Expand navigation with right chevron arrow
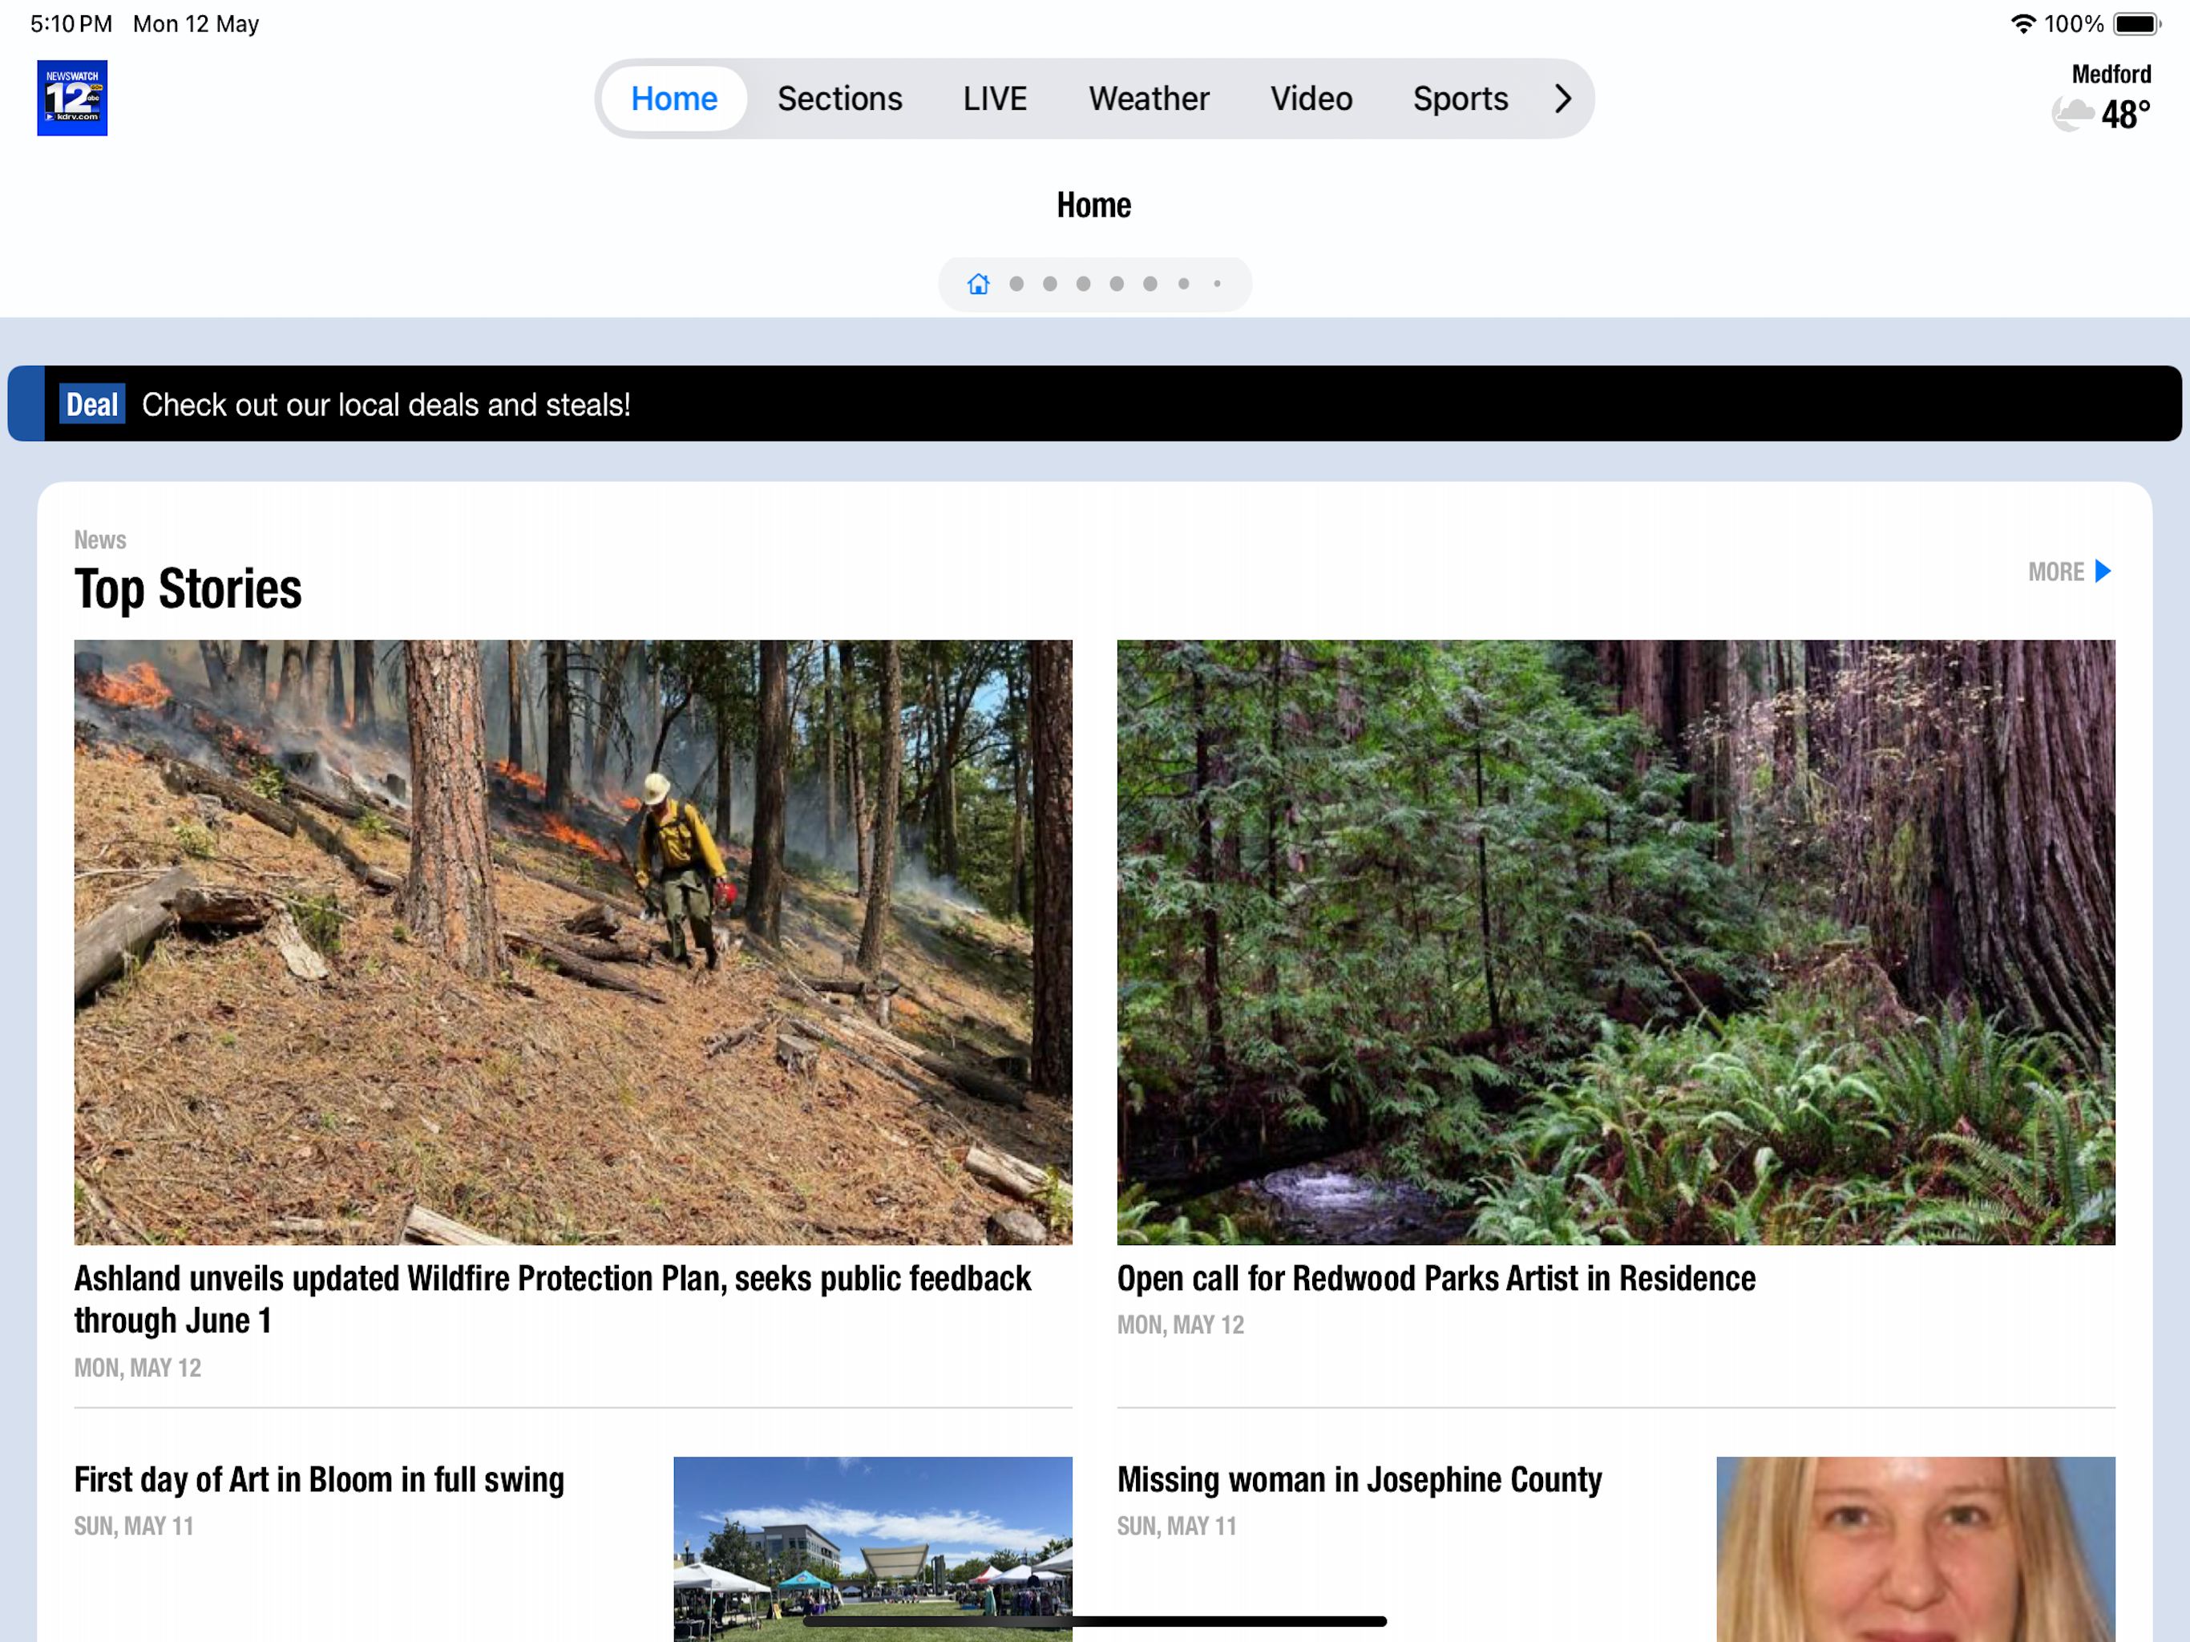 [1562, 98]
